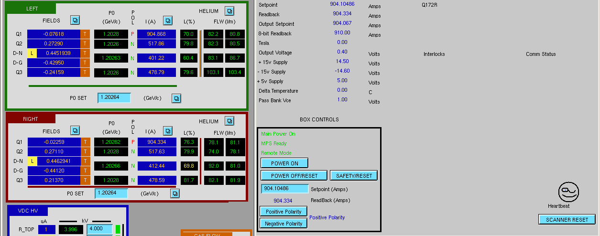Click the POWER ON button
Image resolution: width=600 pixels, height=236 pixels.
click(x=284, y=163)
